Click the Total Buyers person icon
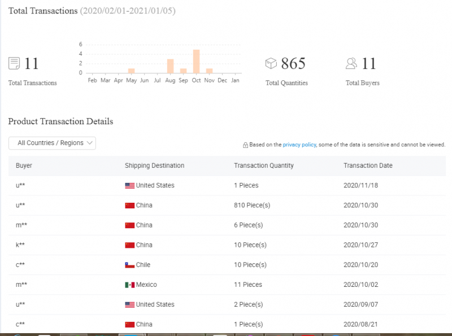The width and height of the screenshot is (452, 336). (x=351, y=63)
